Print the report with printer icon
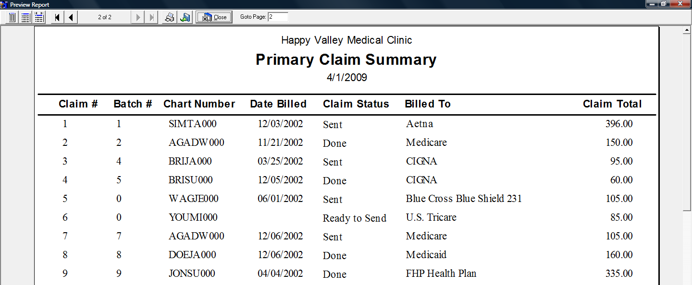 tap(170, 17)
